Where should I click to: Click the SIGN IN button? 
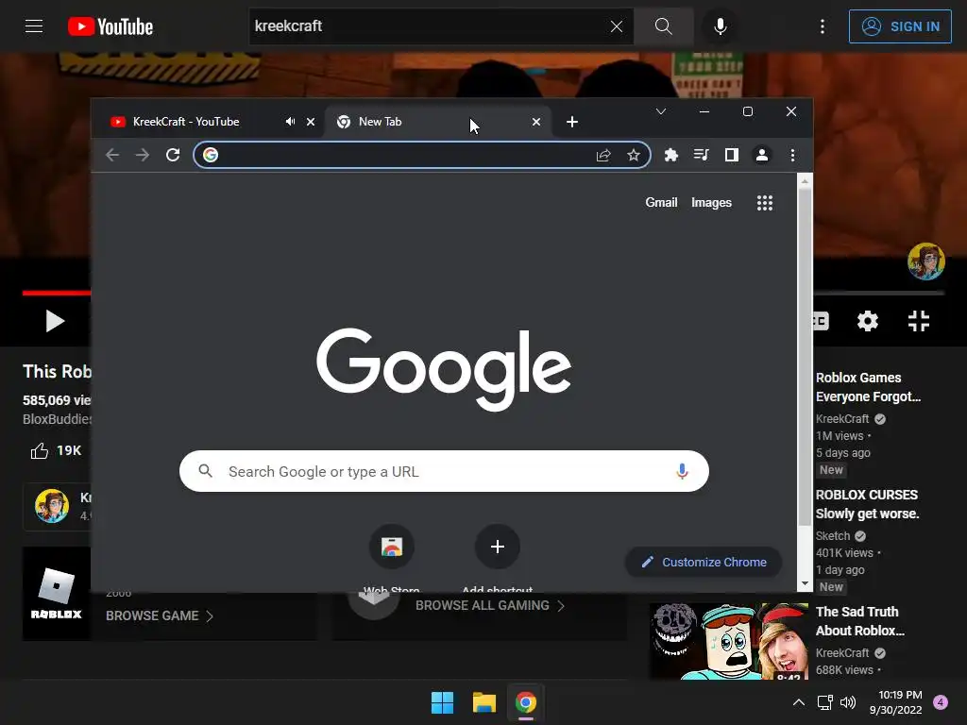[900, 26]
